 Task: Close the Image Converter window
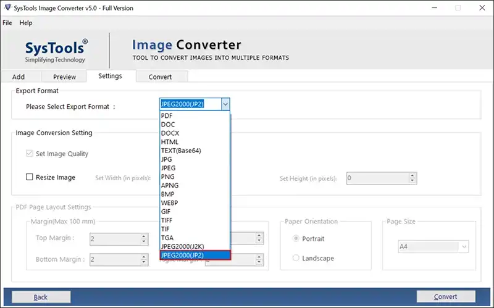pos(482,7)
